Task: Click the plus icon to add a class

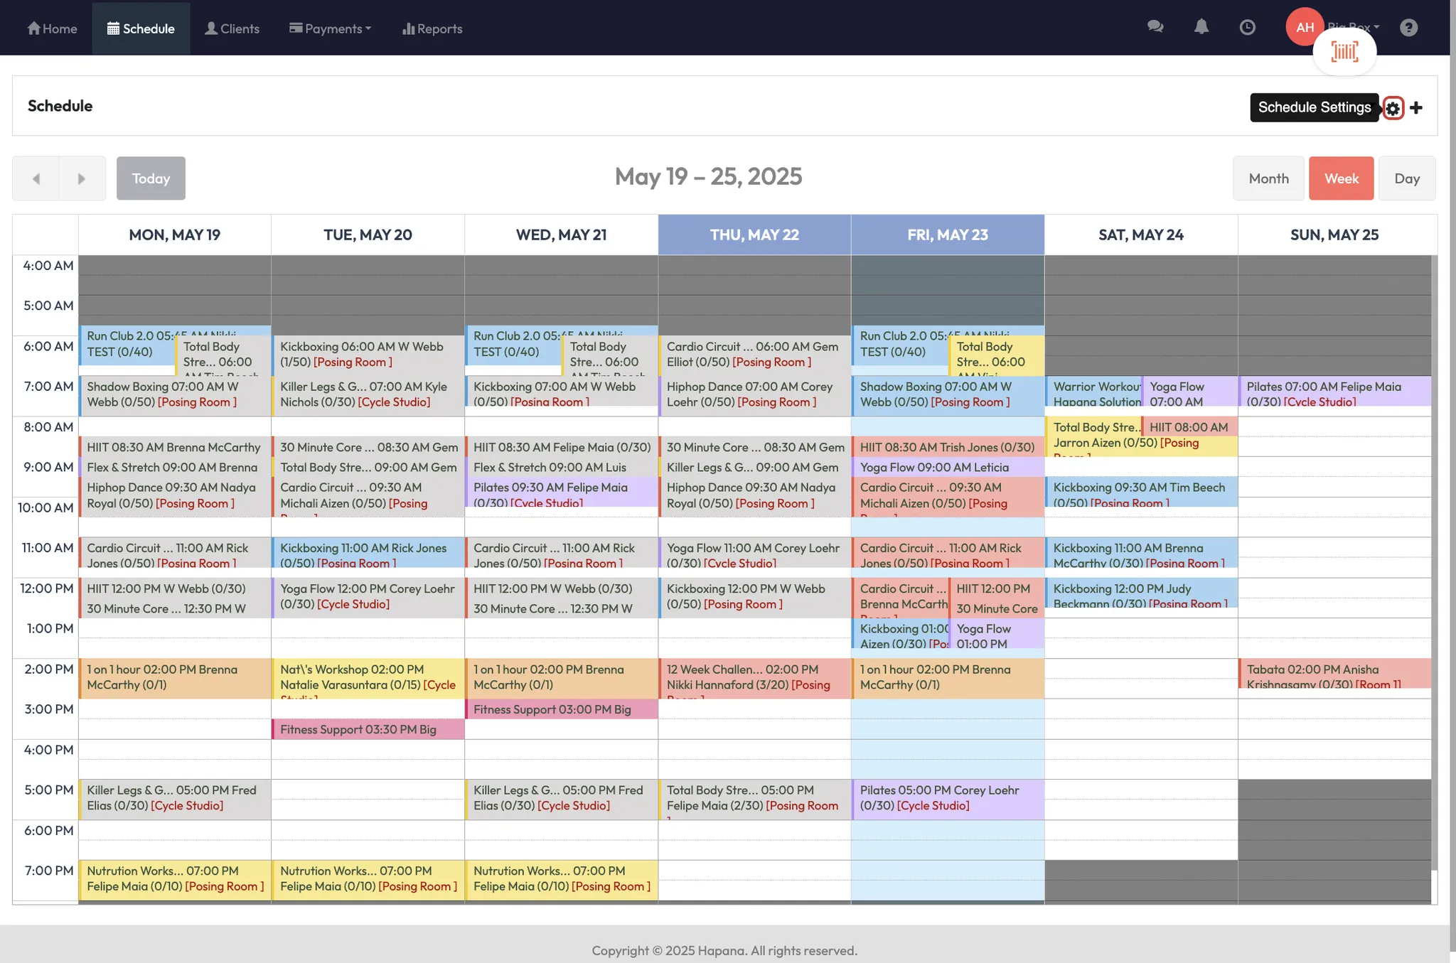Action: tap(1416, 108)
